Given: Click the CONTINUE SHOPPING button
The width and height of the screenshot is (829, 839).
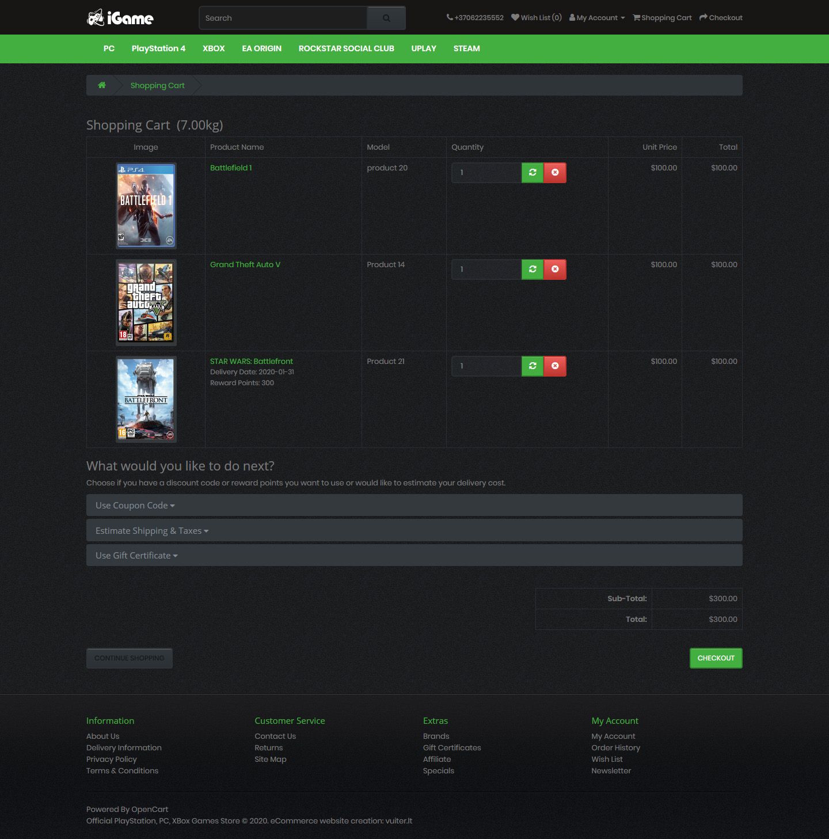Looking at the screenshot, I should (130, 658).
